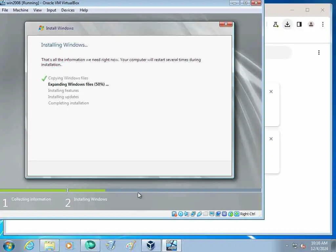Open the browser Downloads icon
Viewport: 336px width, 252px height.
pos(287,24)
